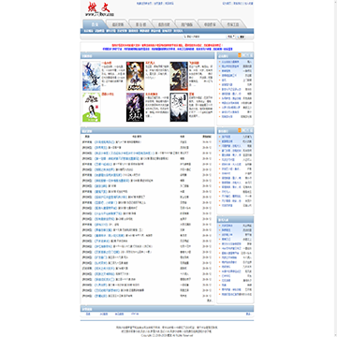Click orange icon in first sidebar panel header

pos(240,55)
